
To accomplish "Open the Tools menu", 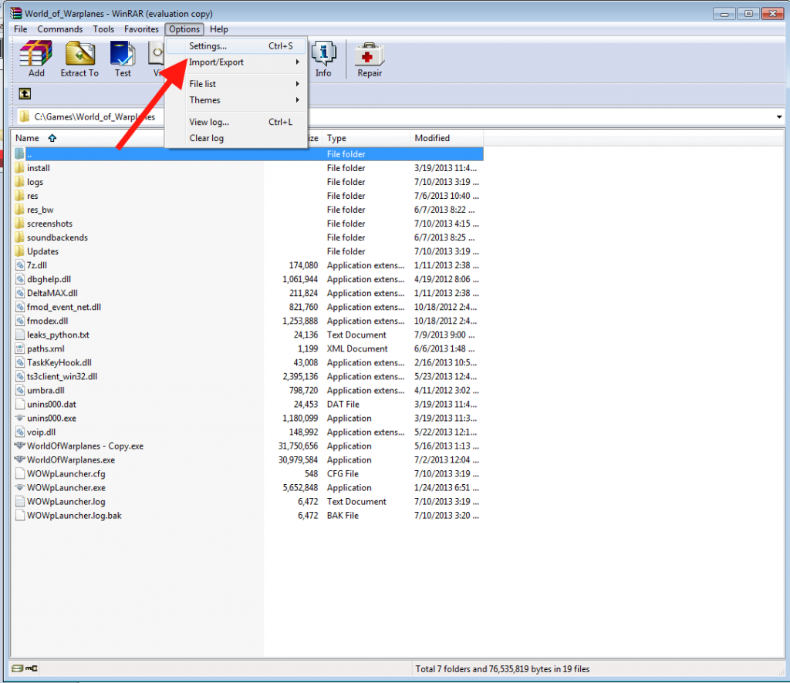I will tap(103, 29).
